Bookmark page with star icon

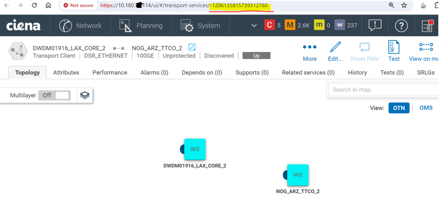point(404,5)
